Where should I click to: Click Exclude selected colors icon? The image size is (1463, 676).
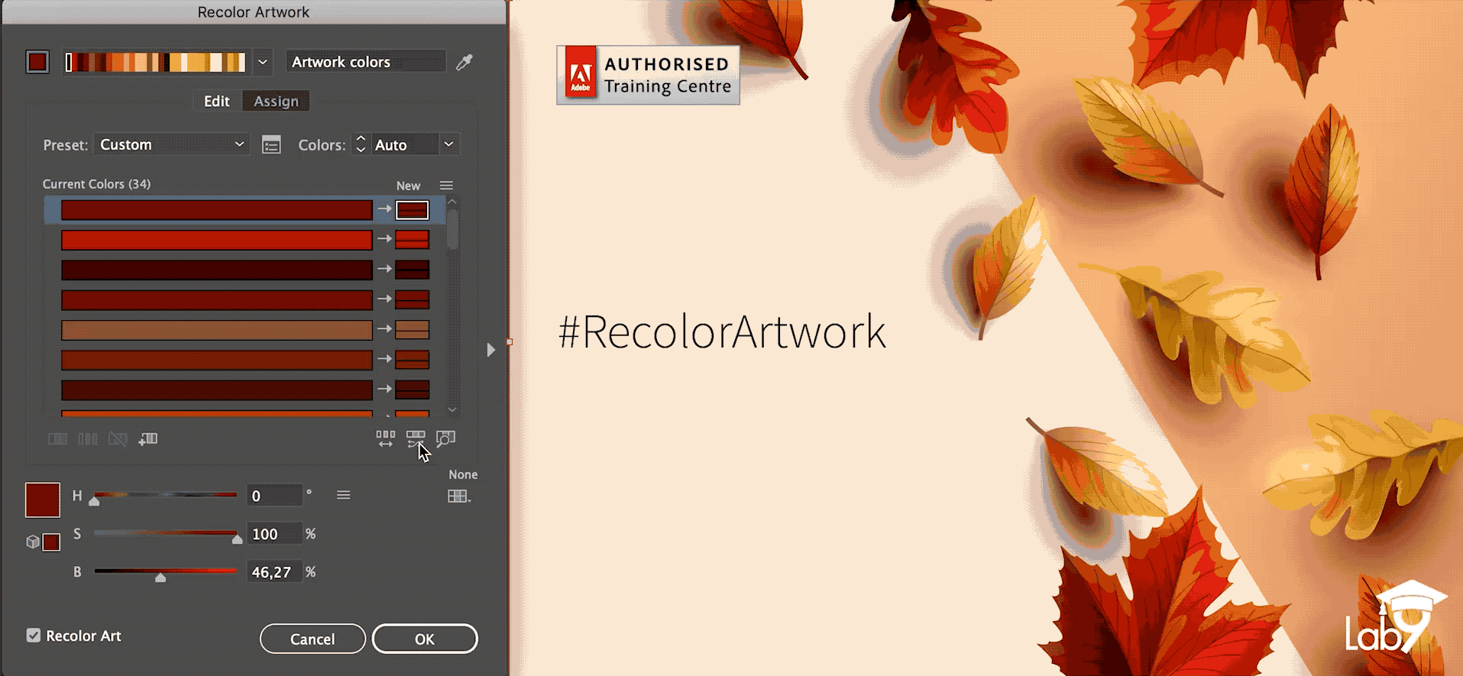pos(118,438)
